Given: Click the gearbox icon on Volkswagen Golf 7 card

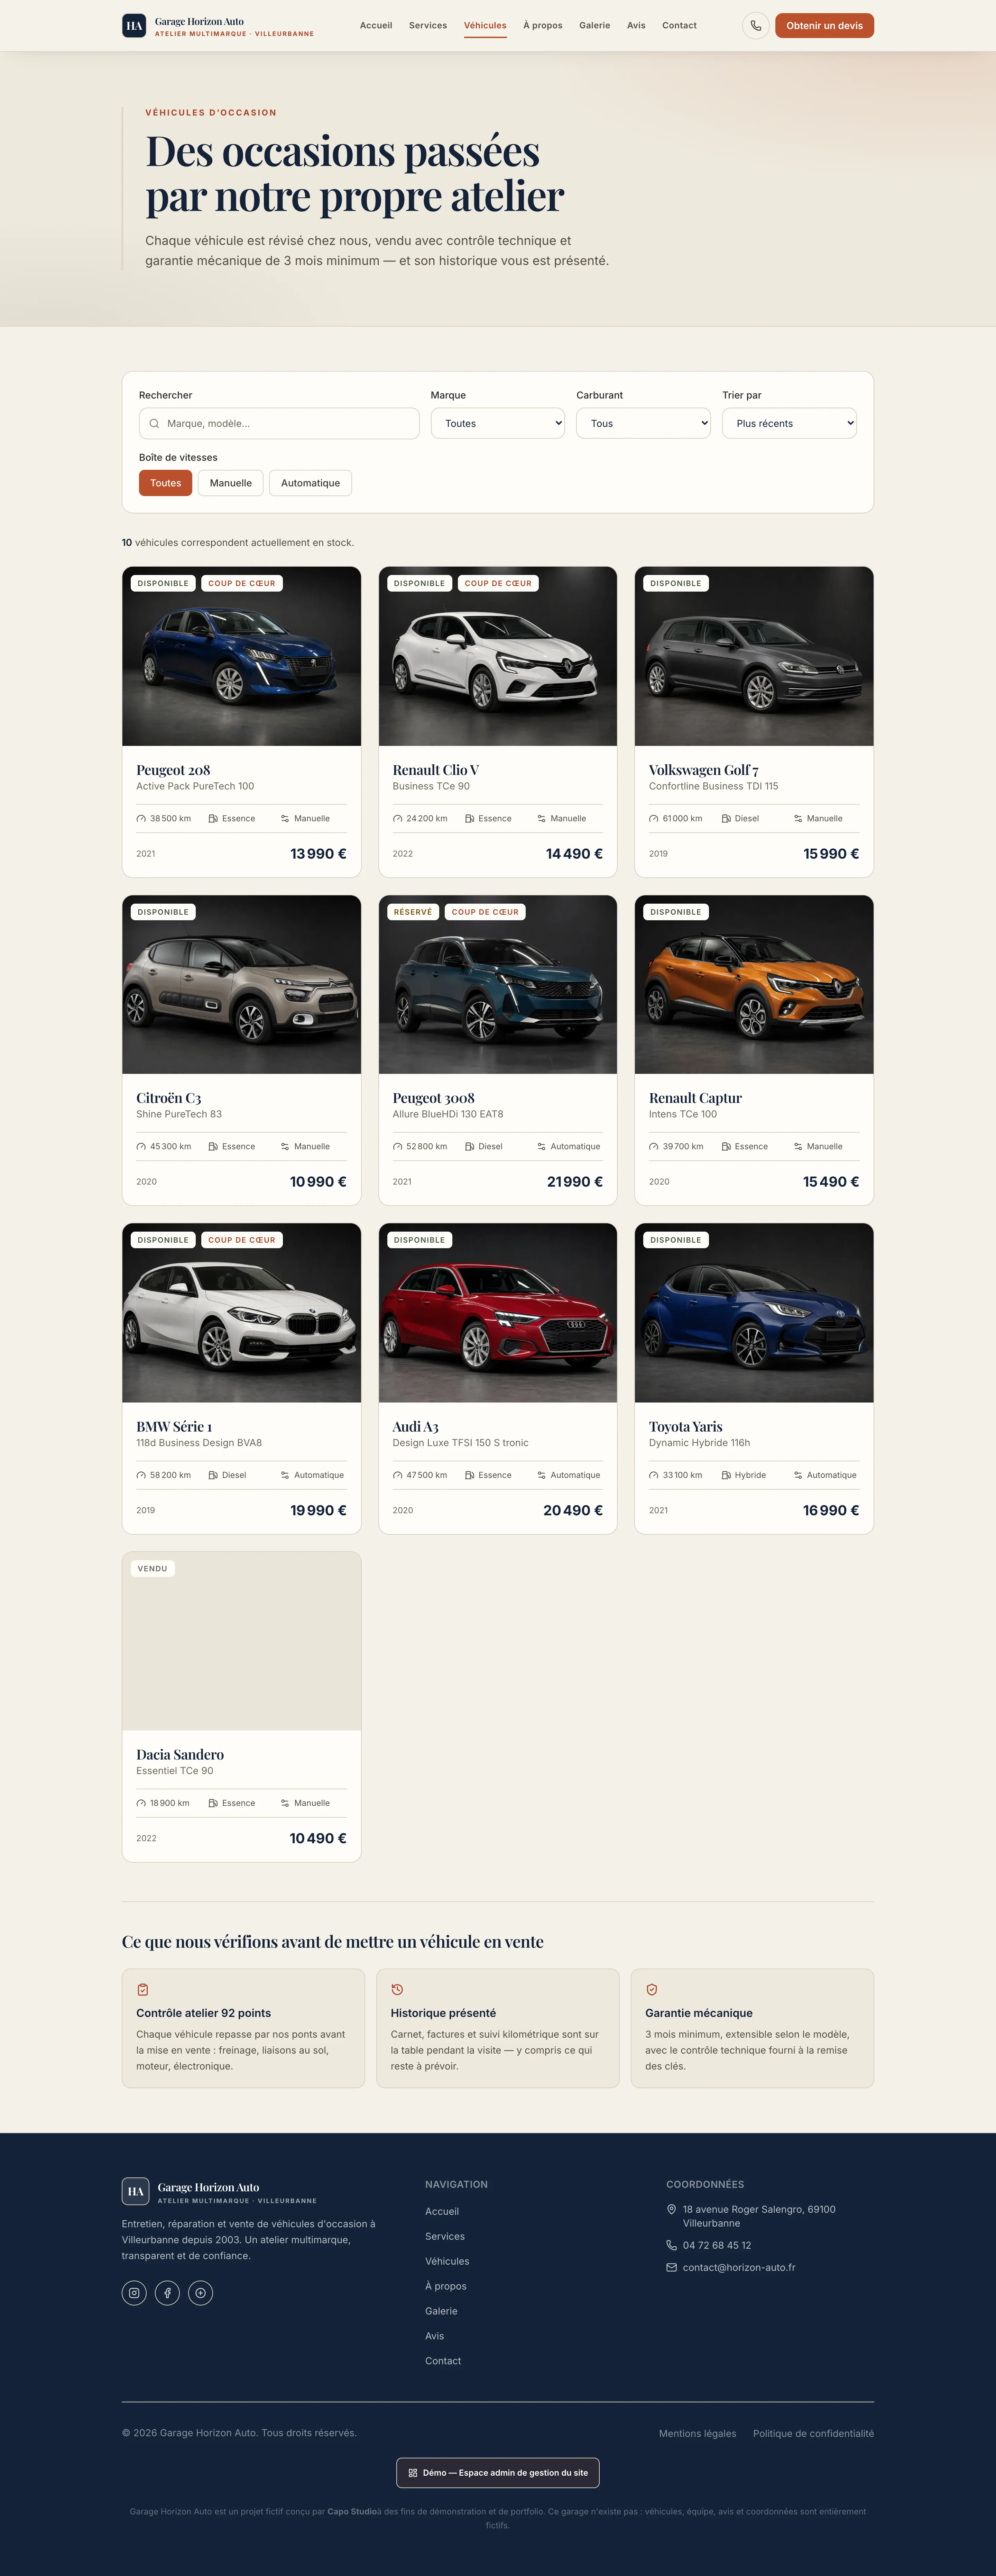Looking at the screenshot, I should pyautogui.click(x=798, y=819).
